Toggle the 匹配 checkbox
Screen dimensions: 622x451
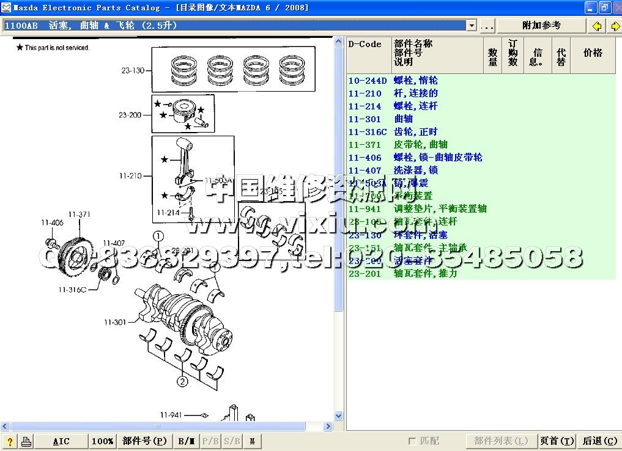point(412,441)
